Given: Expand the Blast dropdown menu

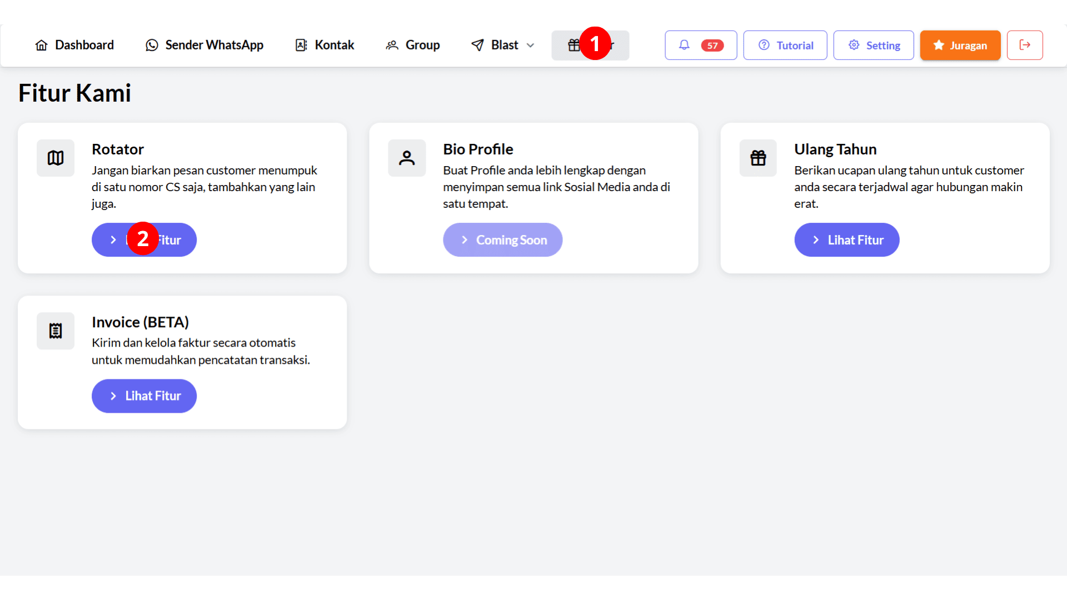Looking at the screenshot, I should pos(503,45).
